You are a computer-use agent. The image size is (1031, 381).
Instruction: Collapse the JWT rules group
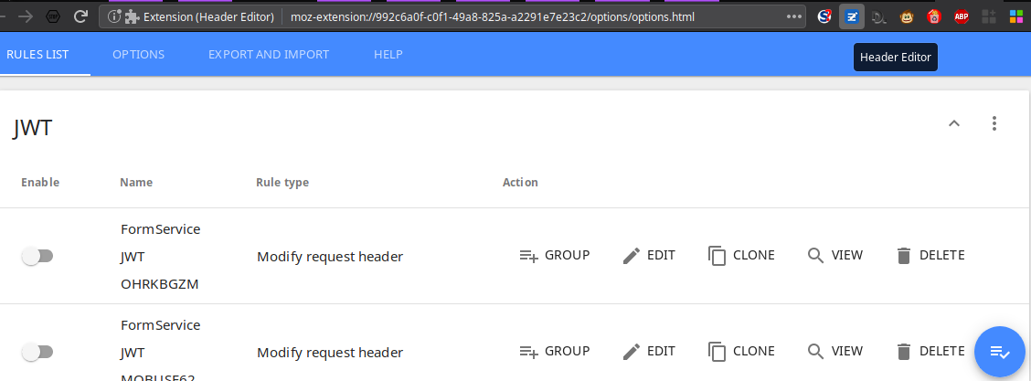pos(953,123)
